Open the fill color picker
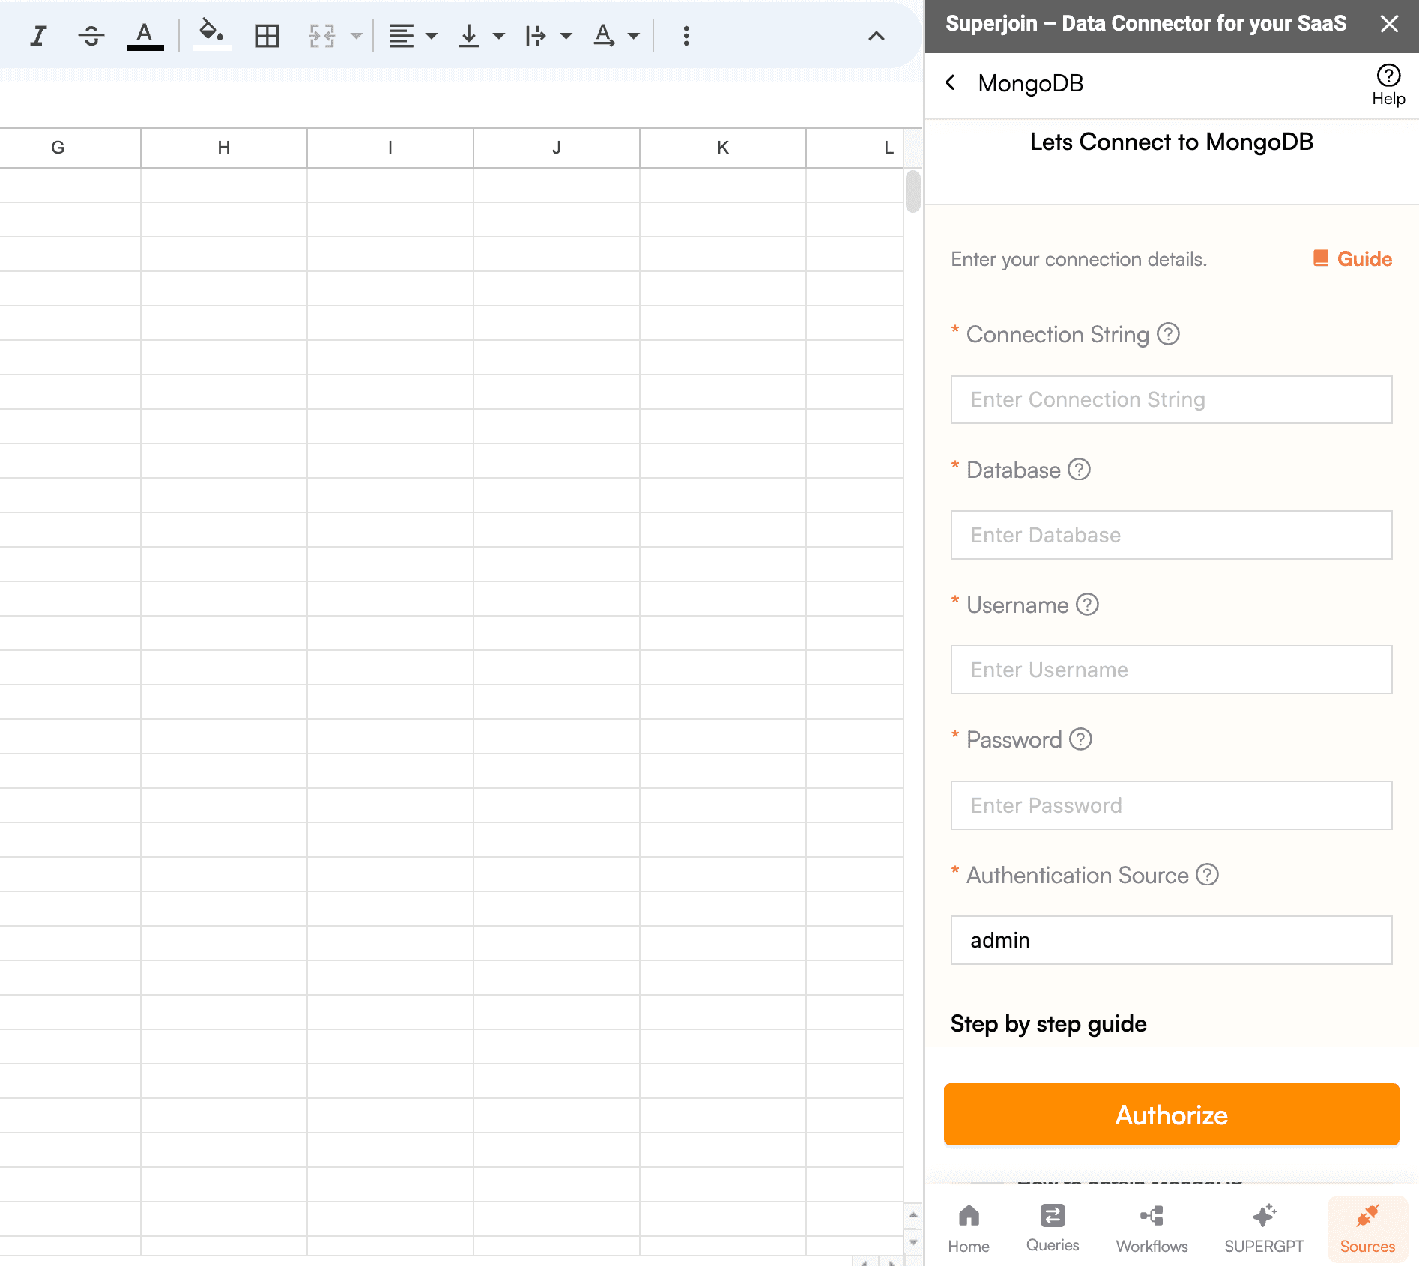This screenshot has width=1419, height=1266. (x=212, y=35)
